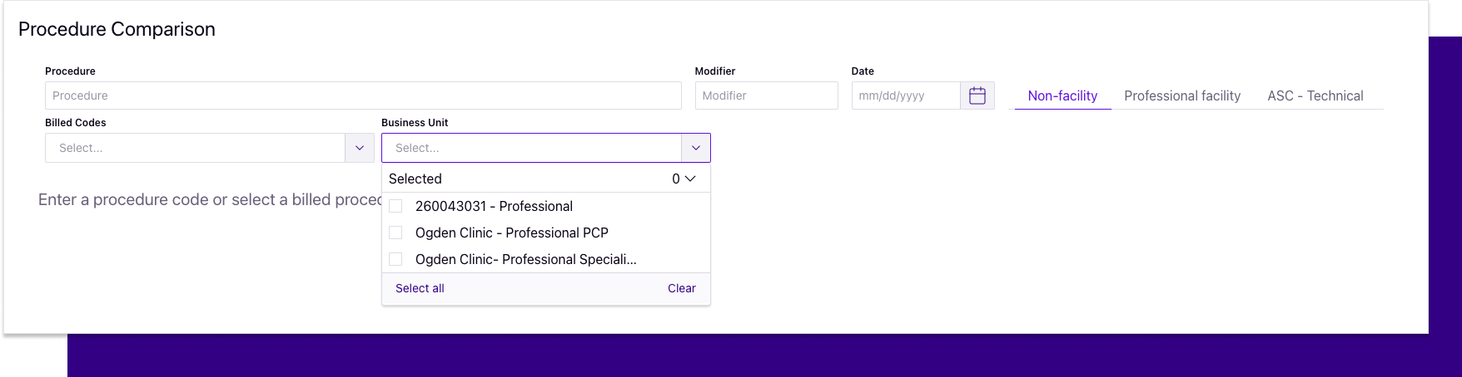
Task: Focus the Procedure text field
Action: [363, 95]
